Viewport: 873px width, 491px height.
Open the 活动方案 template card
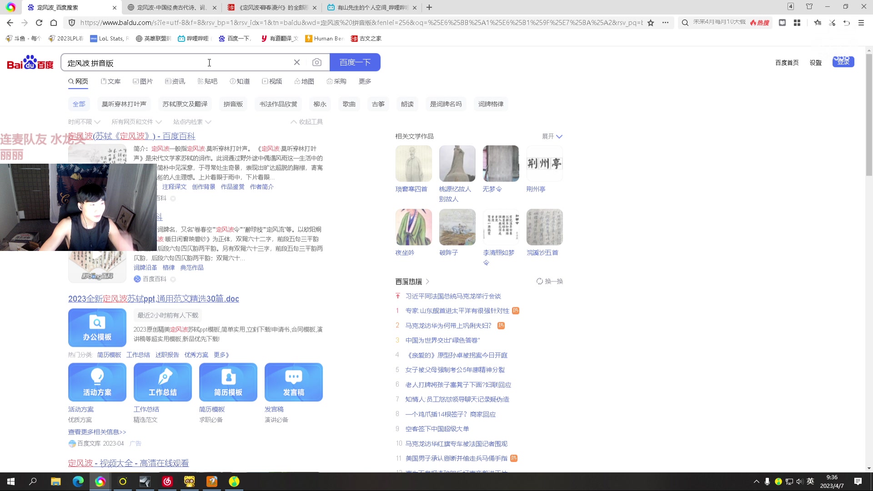pos(97,382)
